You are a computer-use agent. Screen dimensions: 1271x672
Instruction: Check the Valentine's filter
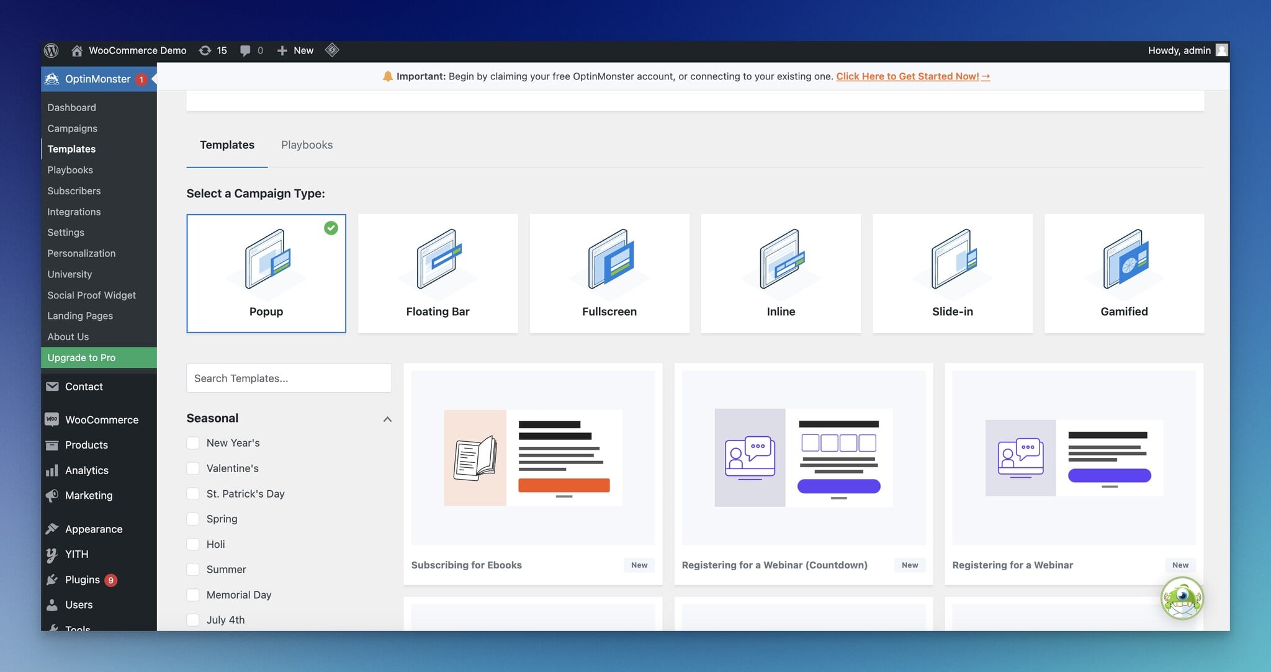tap(193, 468)
